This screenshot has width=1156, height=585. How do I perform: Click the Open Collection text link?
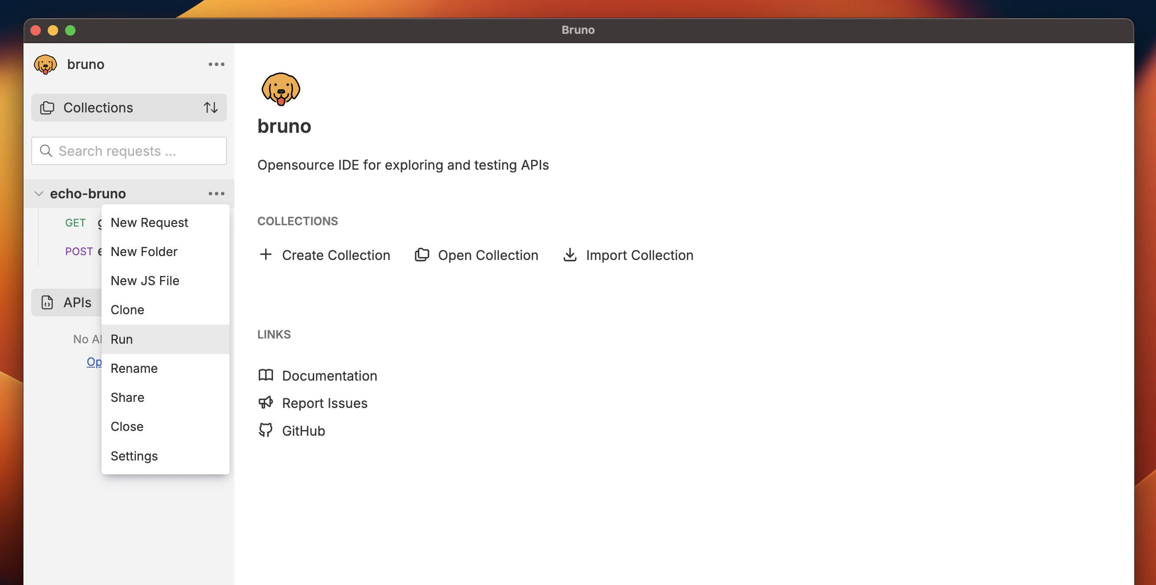488,255
